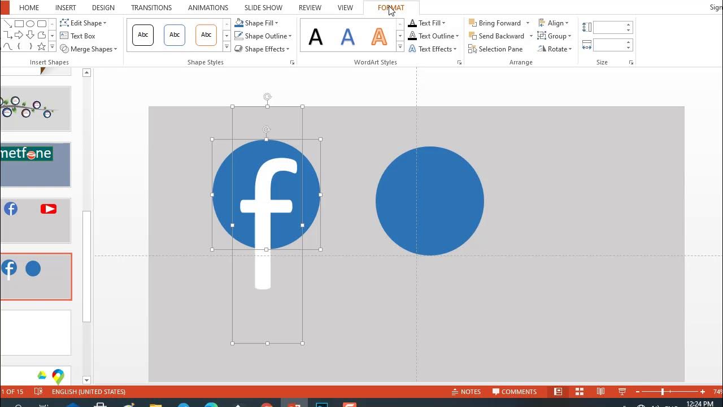Open the INSERT ribbon tab
723x407 pixels.
pos(66,7)
